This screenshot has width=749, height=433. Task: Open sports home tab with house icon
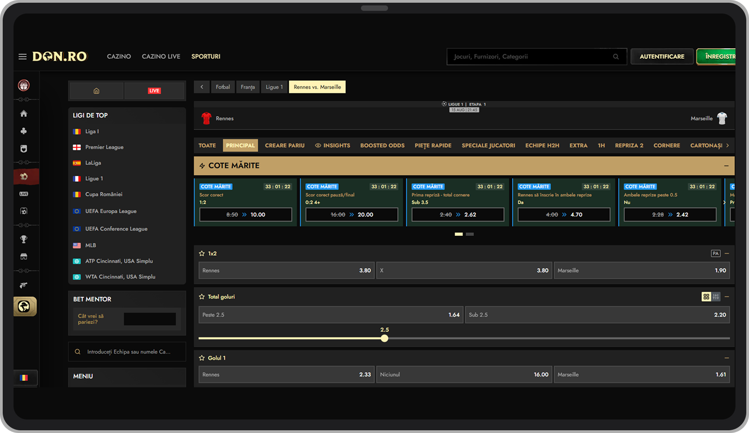[x=96, y=91]
